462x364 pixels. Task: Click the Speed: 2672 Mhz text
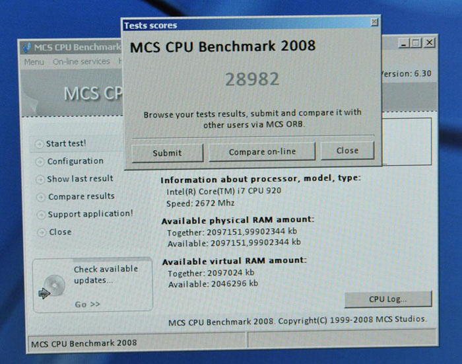(201, 203)
